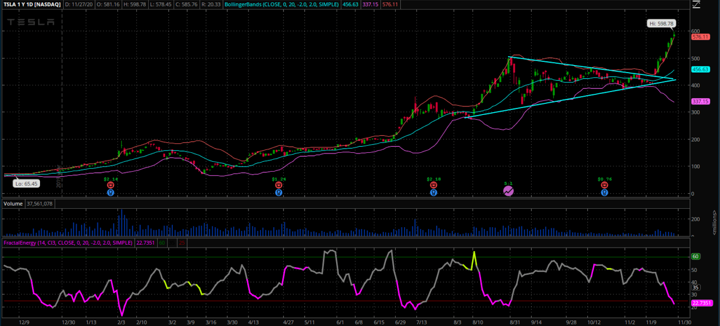This screenshot has width=720, height=326.
Task: Click the earnings phone icon labeled $1.24
Action: (279, 185)
